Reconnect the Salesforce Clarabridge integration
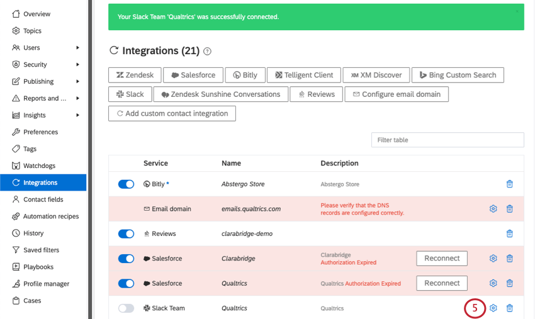 click(x=442, y=258)
